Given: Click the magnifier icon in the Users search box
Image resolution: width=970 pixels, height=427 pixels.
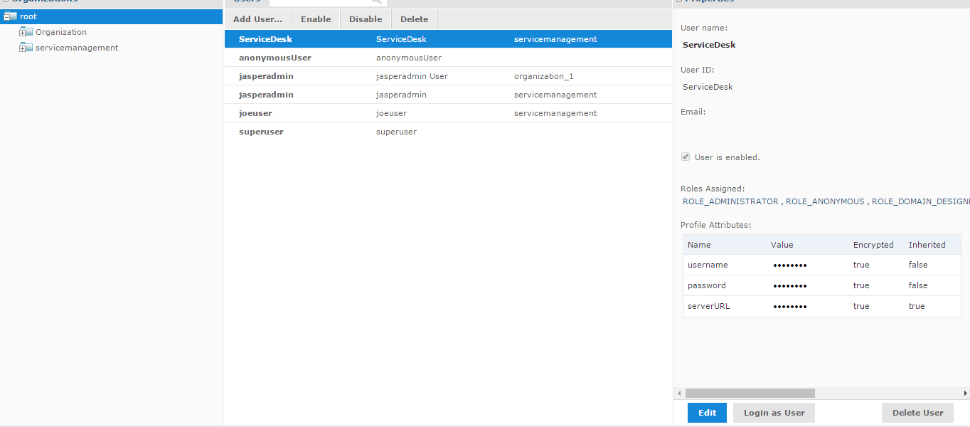Looking at the screenshot, I should pos(375,2).
